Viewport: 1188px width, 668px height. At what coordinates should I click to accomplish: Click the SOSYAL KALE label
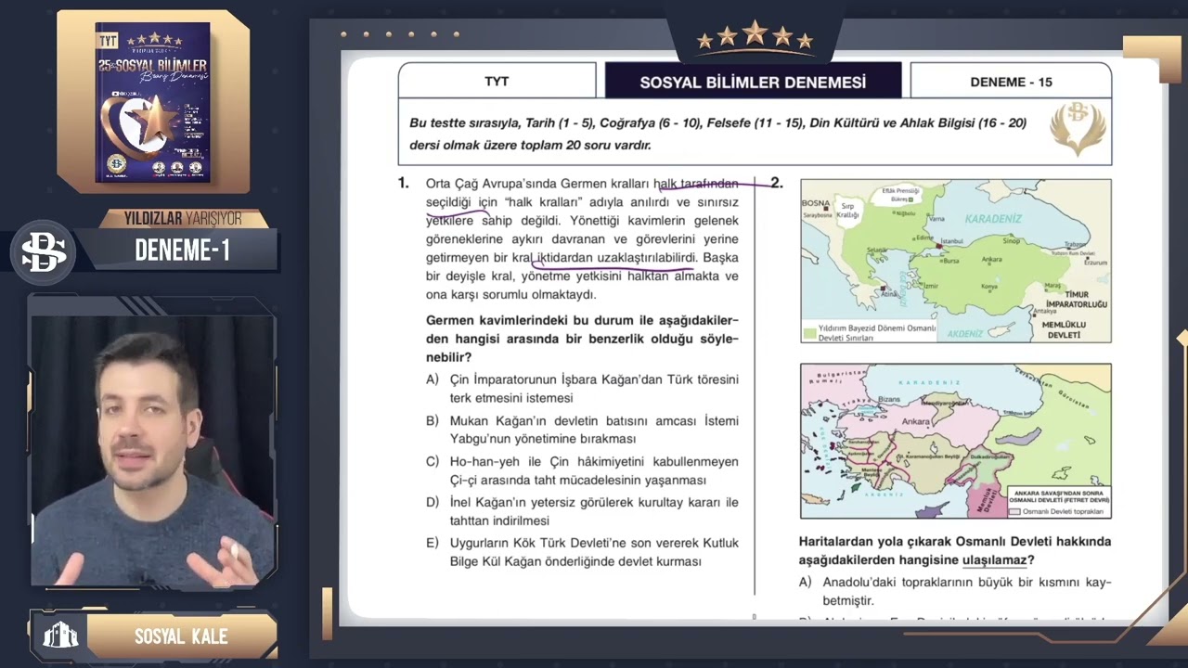click(x=181, y=636)
